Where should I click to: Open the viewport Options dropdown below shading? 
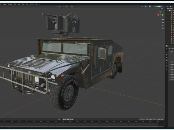pyautogui.click(x=162, y=9)
